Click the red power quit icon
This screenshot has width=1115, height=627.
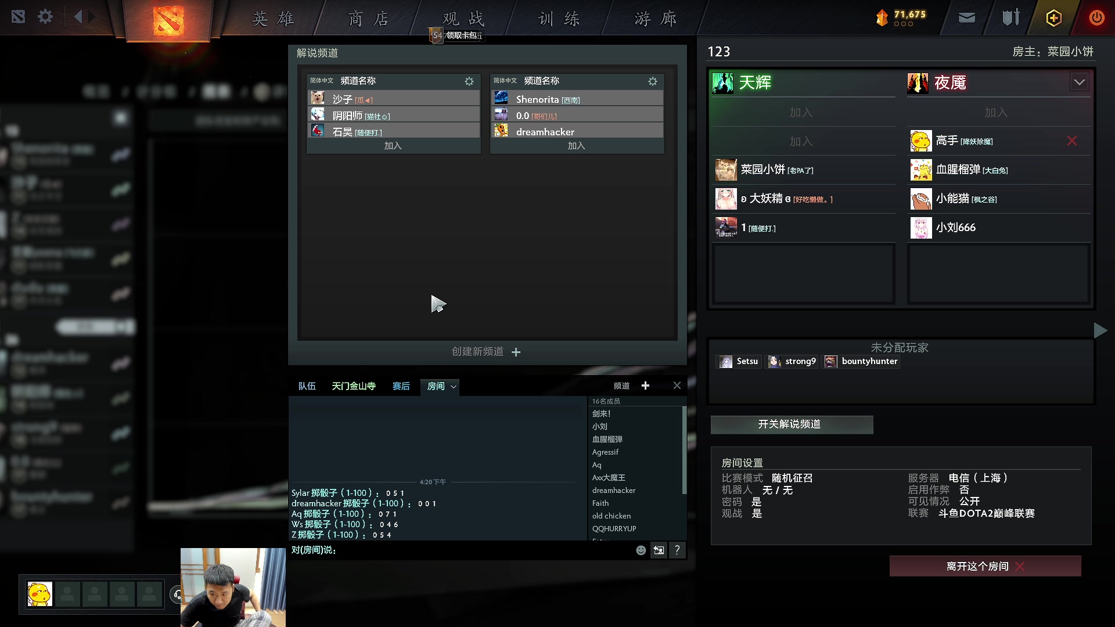(x=1096, y=18)
